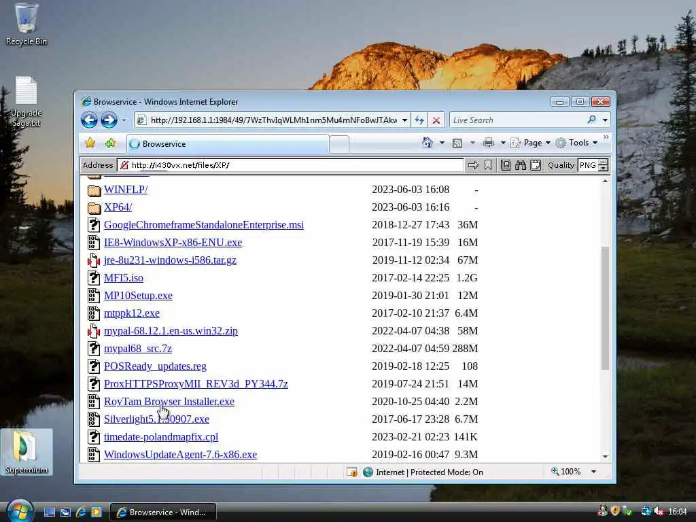This screenshot has height=522, width=696.
Task: Expand the Print dropdown arrow
Action: pos(503,143)
